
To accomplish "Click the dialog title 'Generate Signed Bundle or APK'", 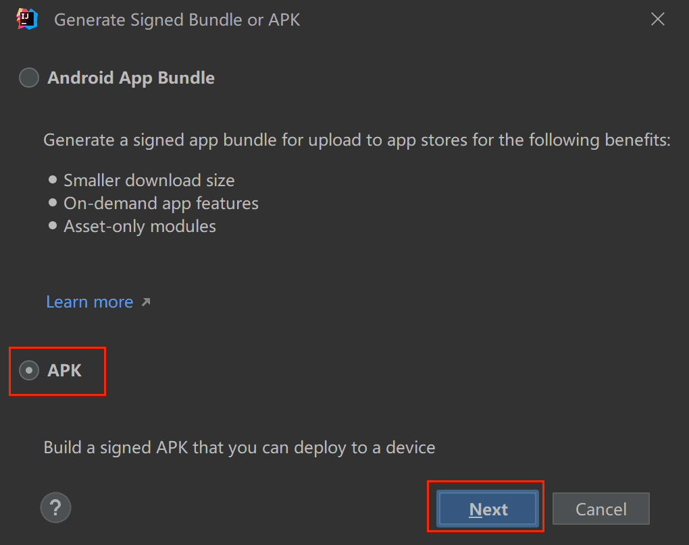I will pyautogui.click(x=177, y=20).
